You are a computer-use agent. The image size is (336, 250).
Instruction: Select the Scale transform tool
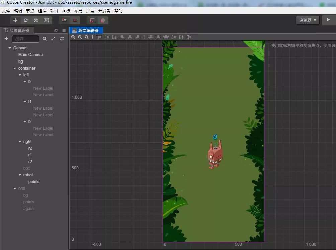coord(36,20)
